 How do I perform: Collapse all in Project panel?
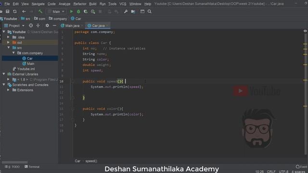coord(38,25)
